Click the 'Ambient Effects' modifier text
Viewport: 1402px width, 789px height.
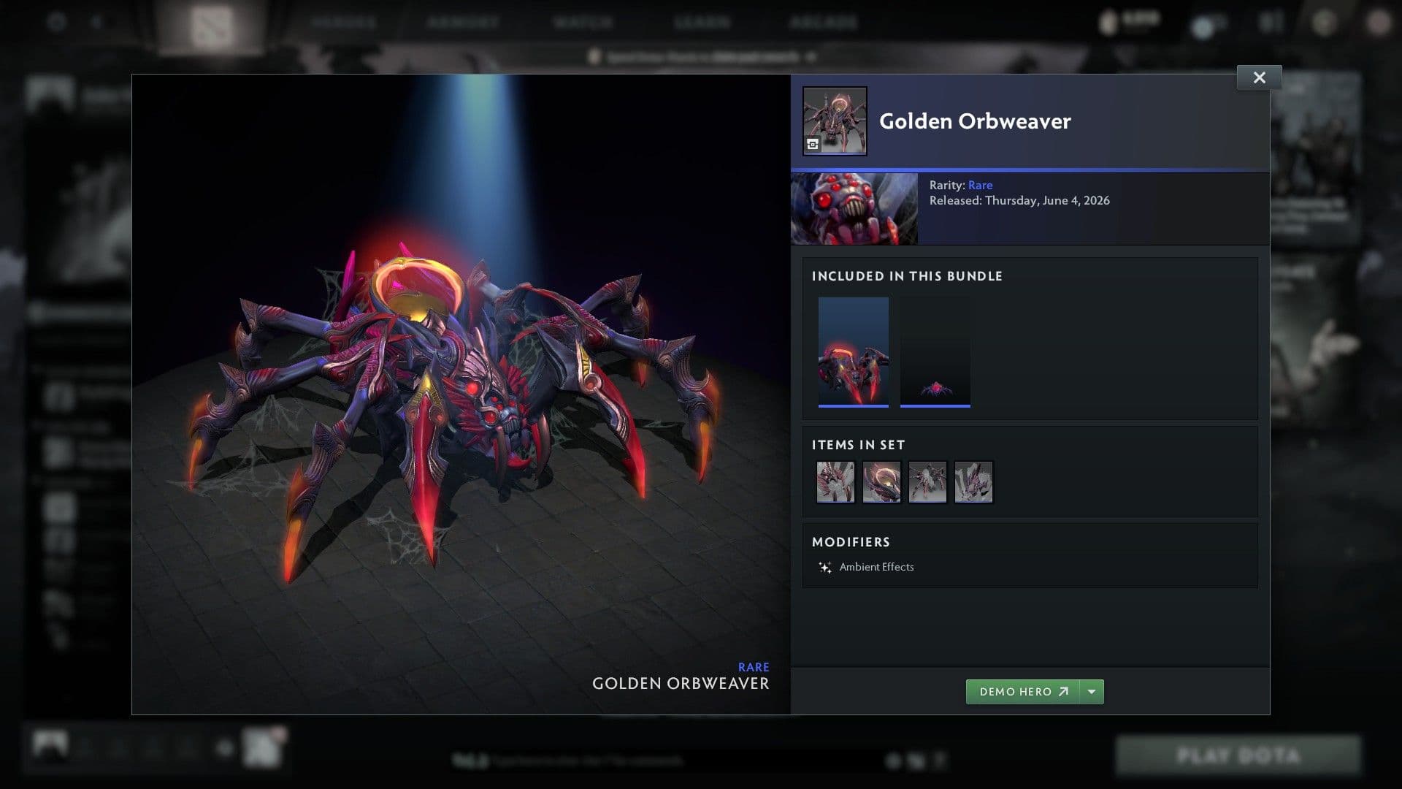pyautogui.click(x=876, y=567)
